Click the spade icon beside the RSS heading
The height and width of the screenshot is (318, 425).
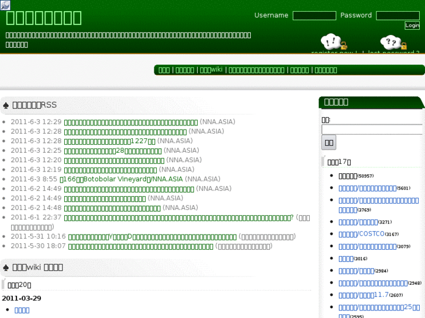6,105
